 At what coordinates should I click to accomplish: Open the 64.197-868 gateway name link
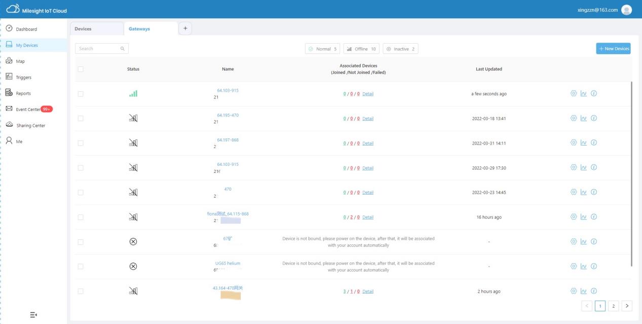(228, 140)
